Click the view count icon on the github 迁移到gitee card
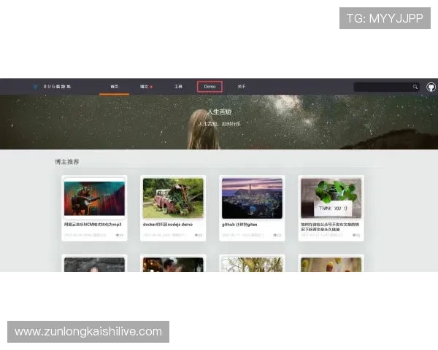The image size is (438, 350). [x=274, y=236]
